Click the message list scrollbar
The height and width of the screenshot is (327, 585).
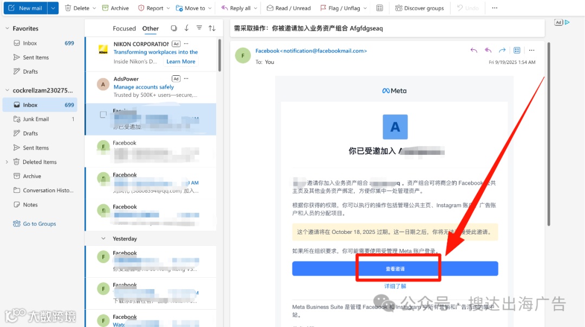(219, 55)
